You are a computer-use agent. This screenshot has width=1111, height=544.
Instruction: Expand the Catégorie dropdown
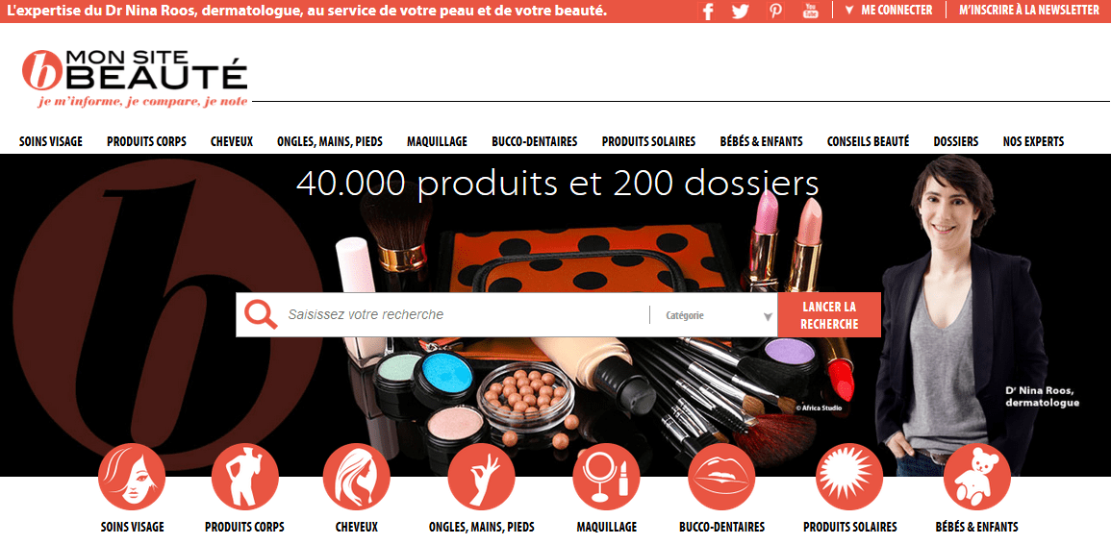[714, 315]
